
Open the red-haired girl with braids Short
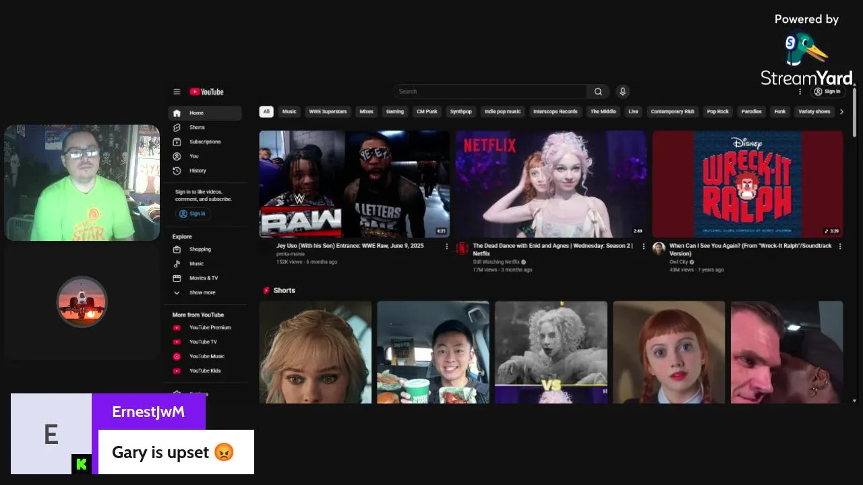(x=669, y=352)
